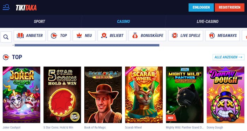Click the Bonuskäufe money bag icon

tap(135, 36)
